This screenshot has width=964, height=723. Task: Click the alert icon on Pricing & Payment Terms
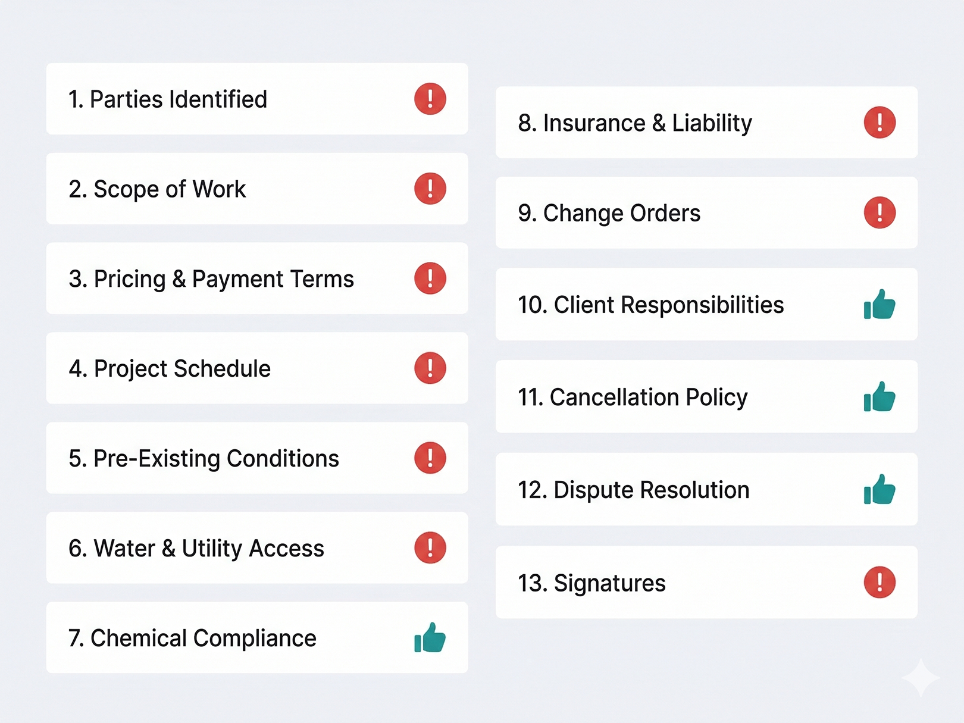click(x=430, y=278)
